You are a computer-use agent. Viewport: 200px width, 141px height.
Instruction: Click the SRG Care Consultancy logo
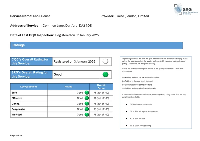tap(186, 9)
